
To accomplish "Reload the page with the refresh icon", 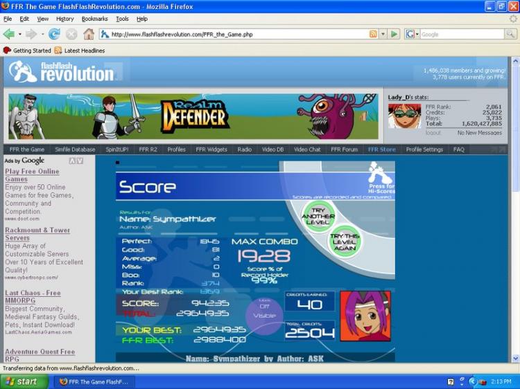I will point(54,34).
